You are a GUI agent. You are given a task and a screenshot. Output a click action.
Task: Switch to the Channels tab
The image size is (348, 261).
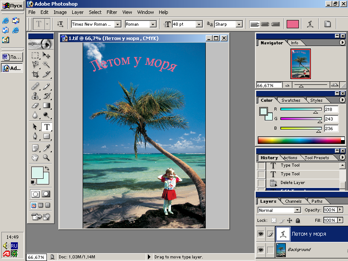(293, 201)
